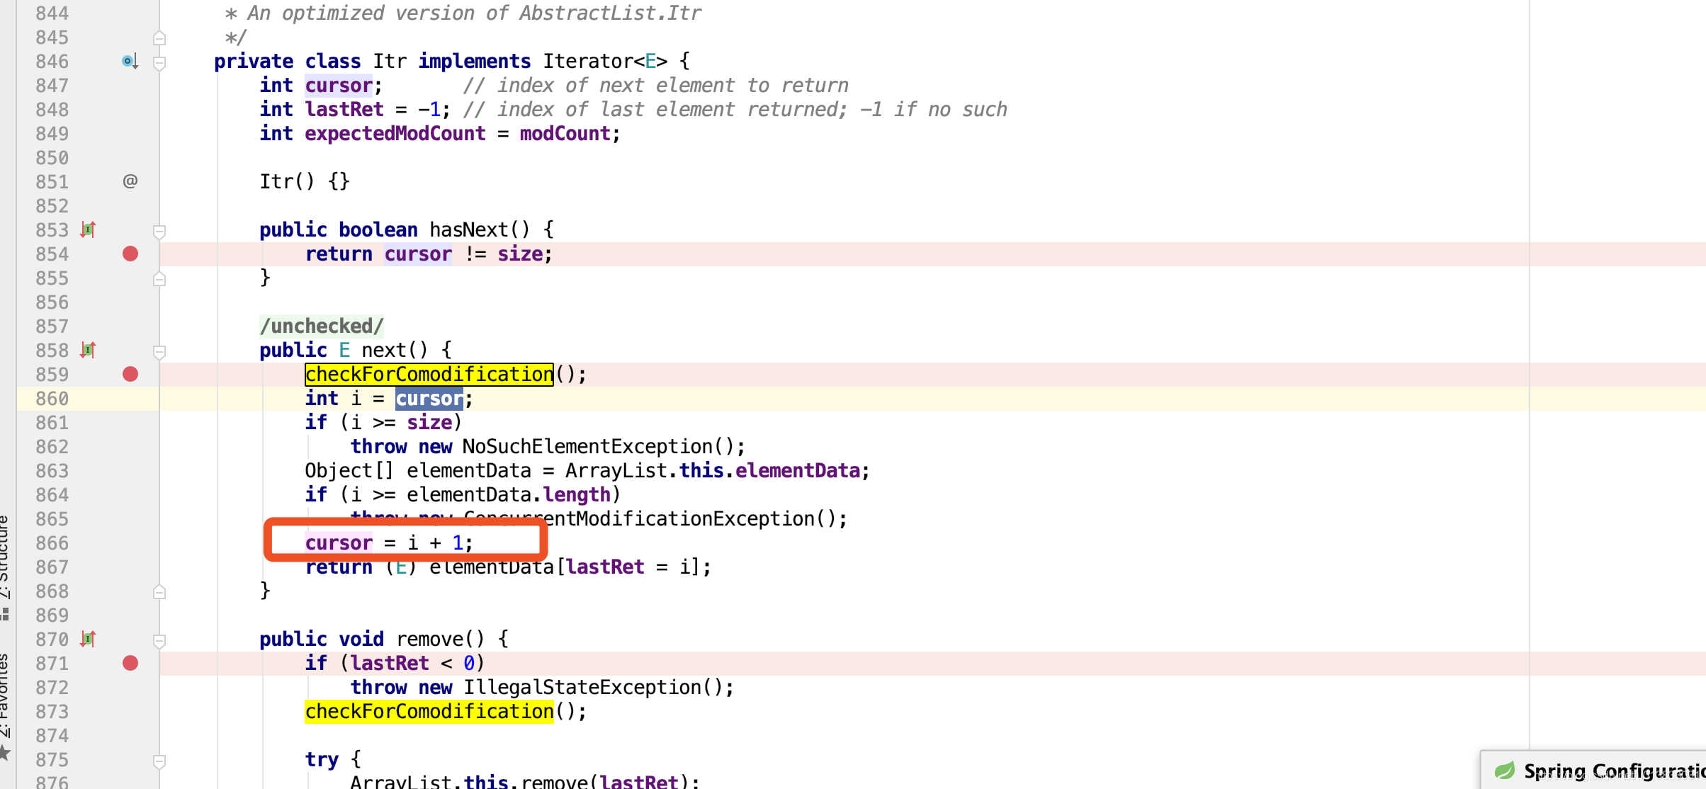Open the Structure tool window tab
Viewport: 1706px width, 789px height.
(x=4, y=567)
